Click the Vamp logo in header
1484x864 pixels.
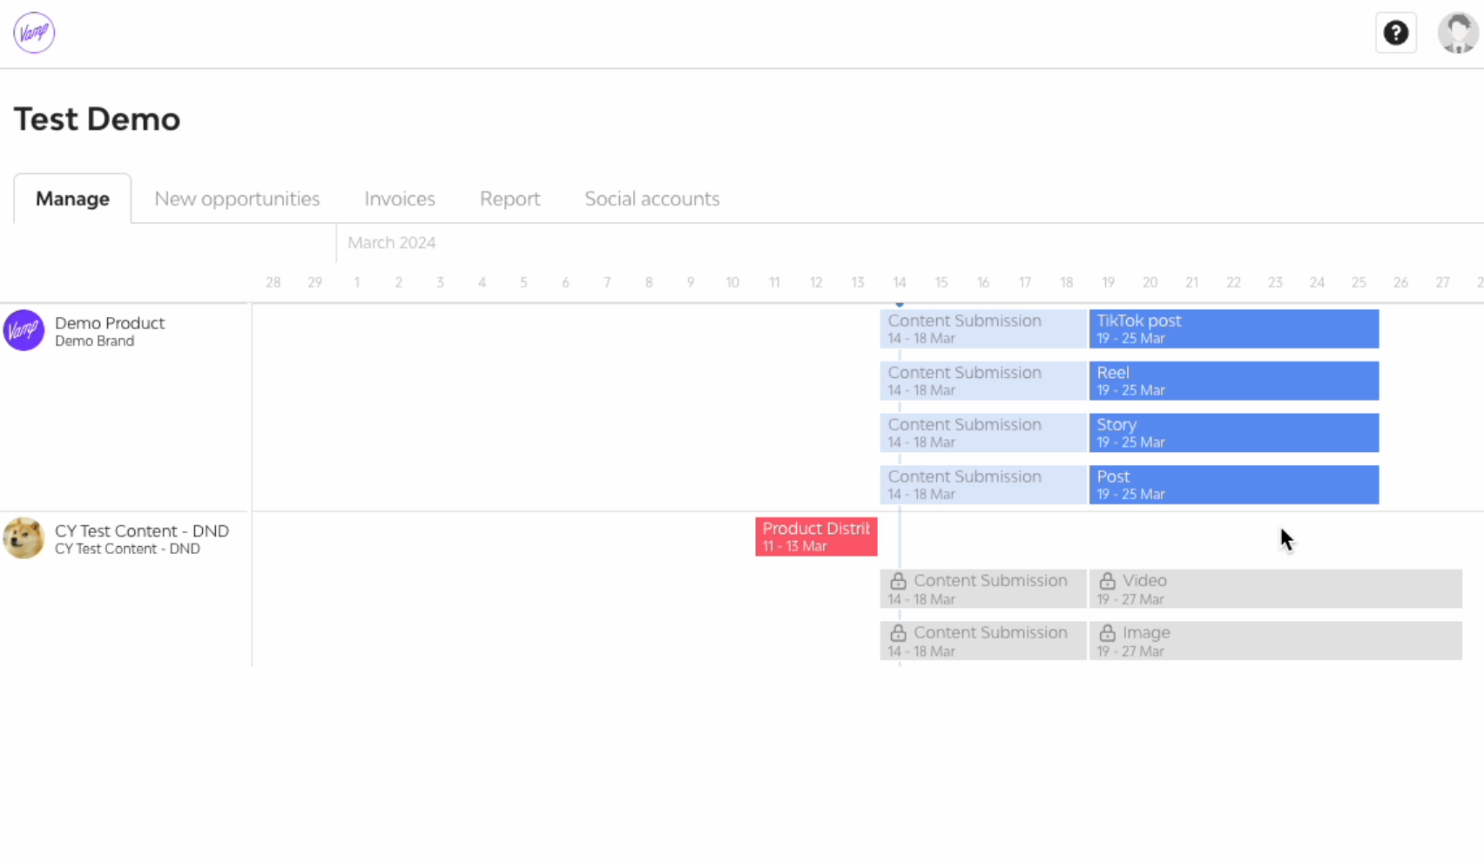click(x=34, y=33)
